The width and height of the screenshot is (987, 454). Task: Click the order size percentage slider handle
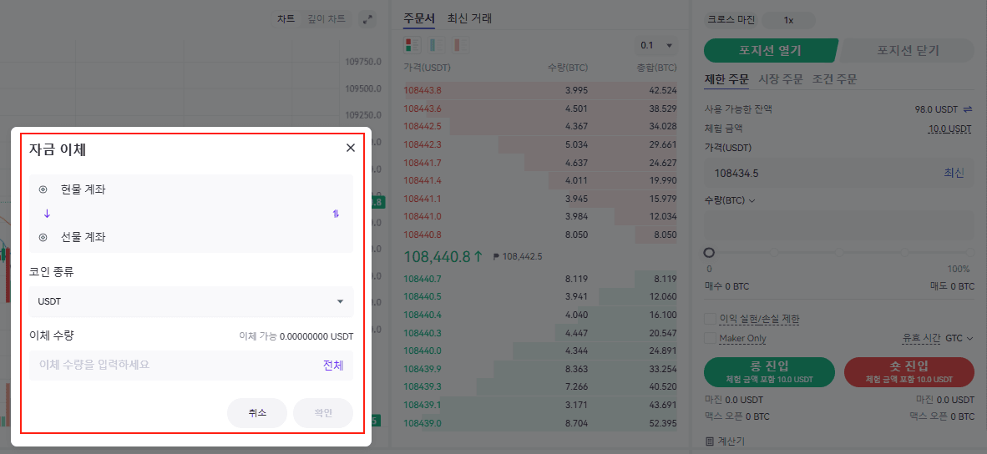[x=709, y=252]
